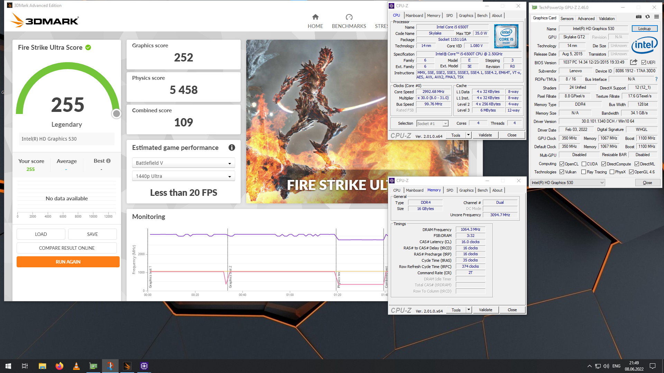Image resolution: width=664 pixels, height=373 pixels.
Task: Toggle the Vulkan checkbox
Action: [562, 172]
